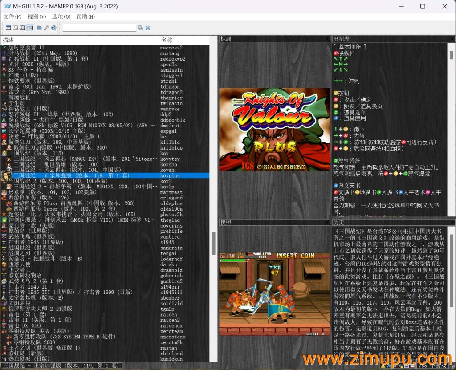
Task: Select the 红狐战机 II game row
Action: click(x=105, y=59)
